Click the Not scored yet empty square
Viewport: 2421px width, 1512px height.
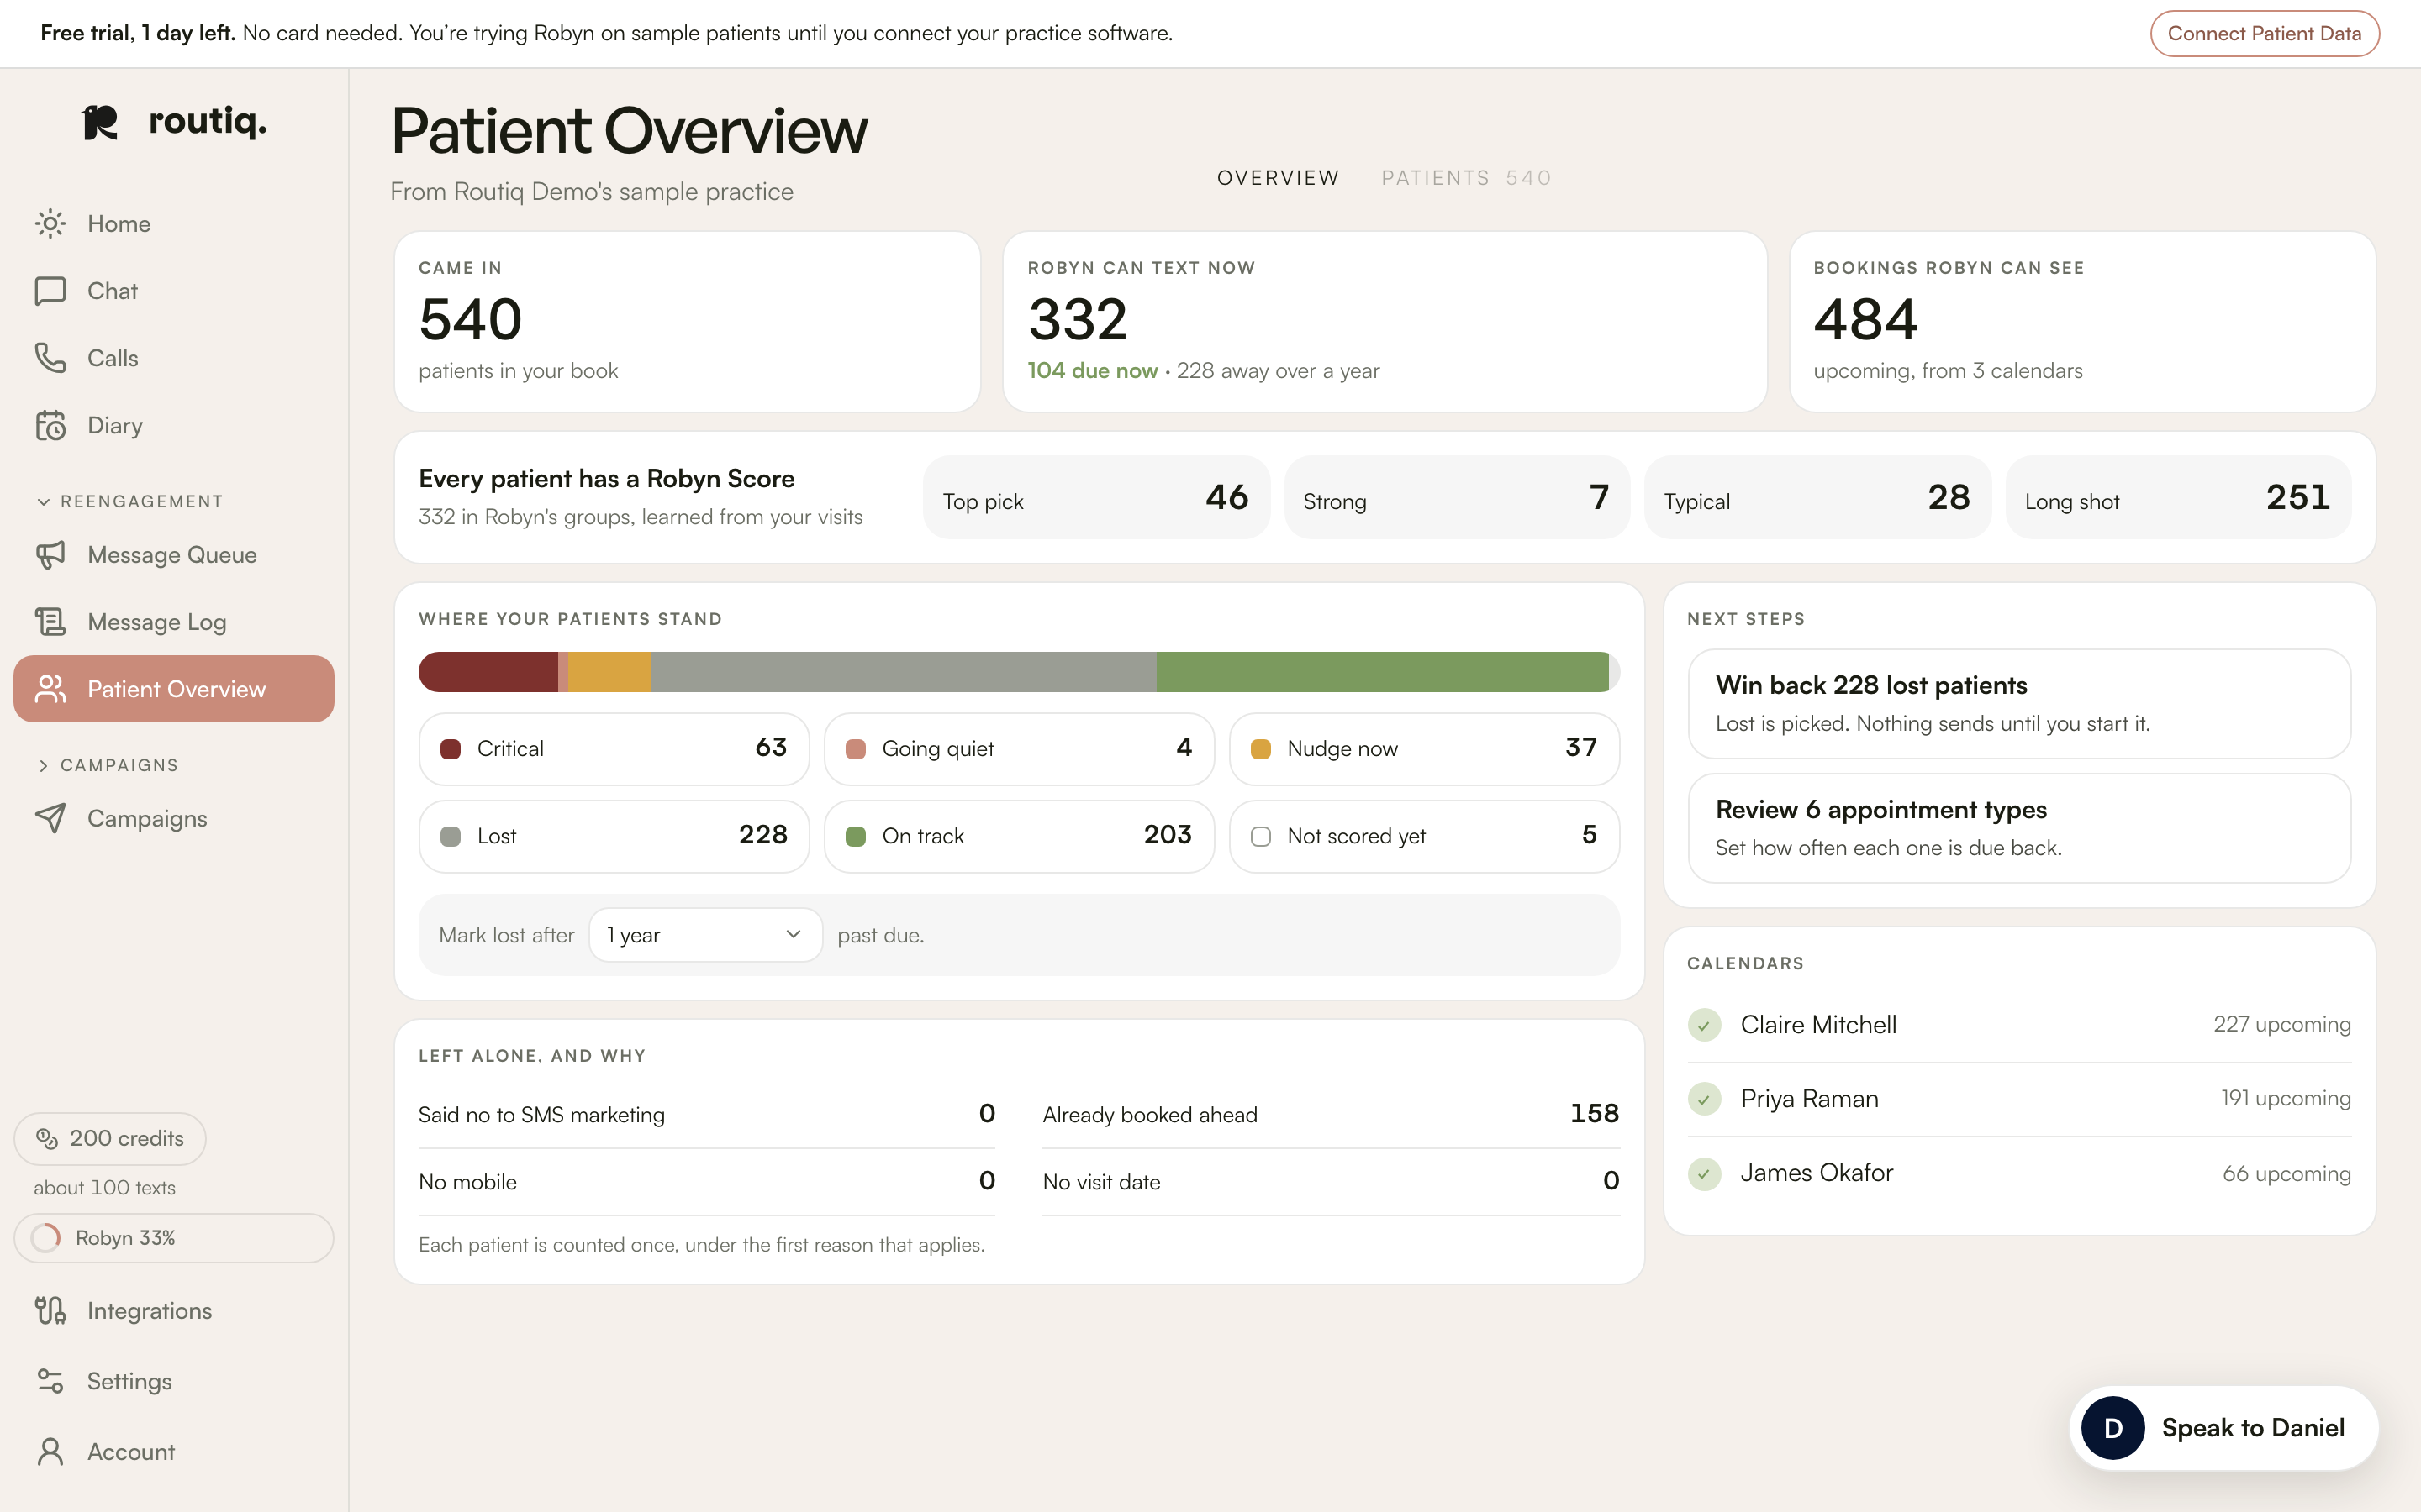[x=1261, y=836]
